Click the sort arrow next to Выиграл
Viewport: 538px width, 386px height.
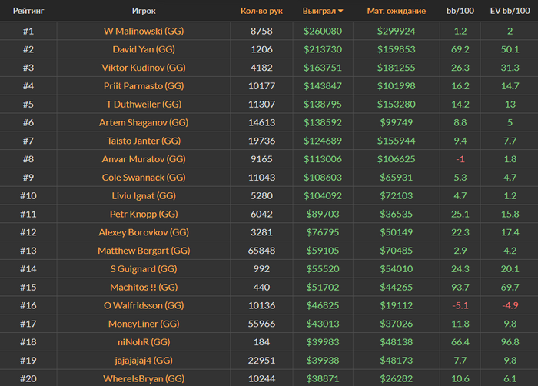point(340,12)
